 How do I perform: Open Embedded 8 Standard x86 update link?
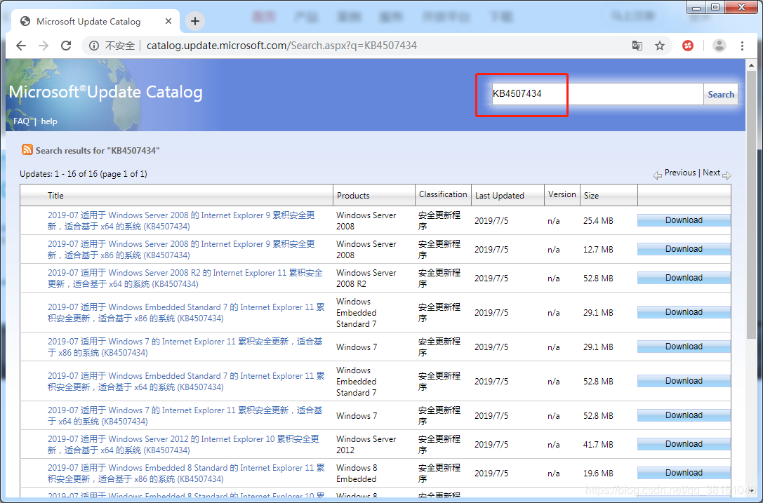(x=186, y=474)
